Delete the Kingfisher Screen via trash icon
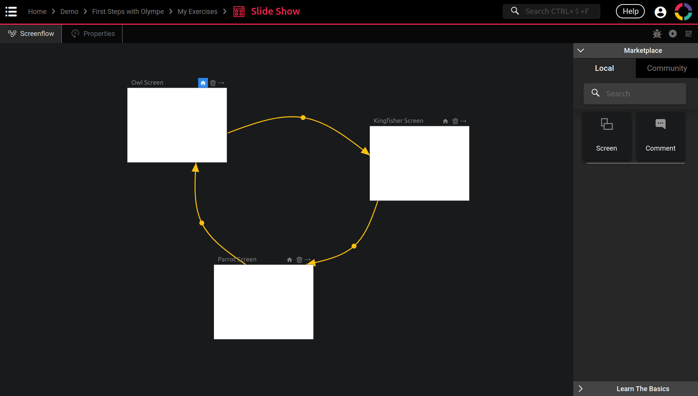 pyautogui.click(x=455, y=121)
